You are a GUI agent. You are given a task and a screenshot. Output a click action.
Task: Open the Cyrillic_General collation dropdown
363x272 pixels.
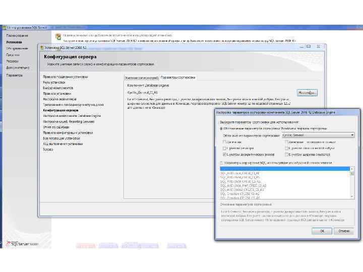click(318, 135)
